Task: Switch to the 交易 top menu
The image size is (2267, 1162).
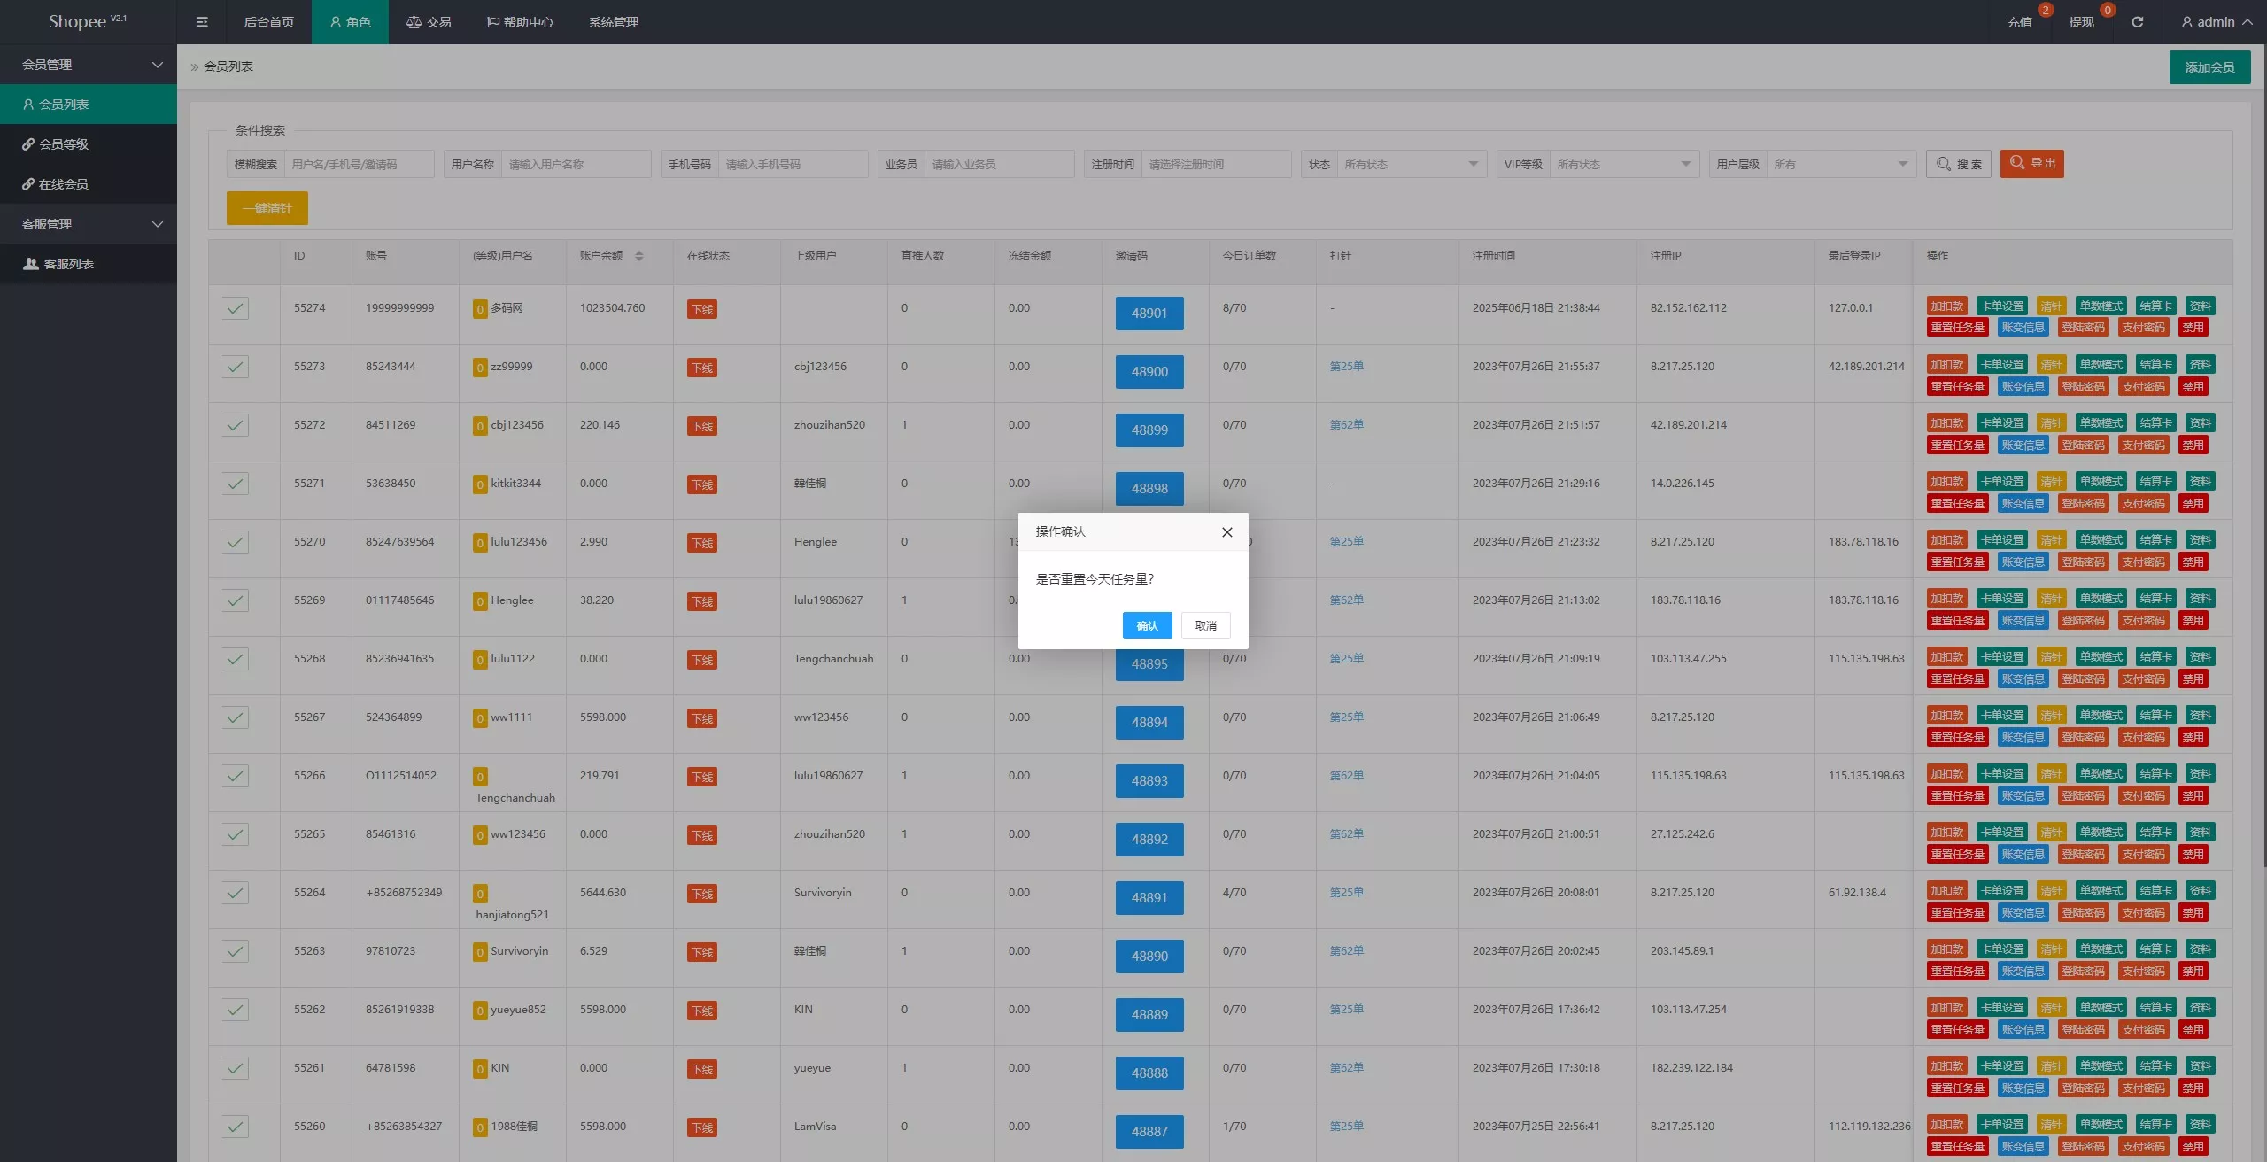Action: (429, 22)
